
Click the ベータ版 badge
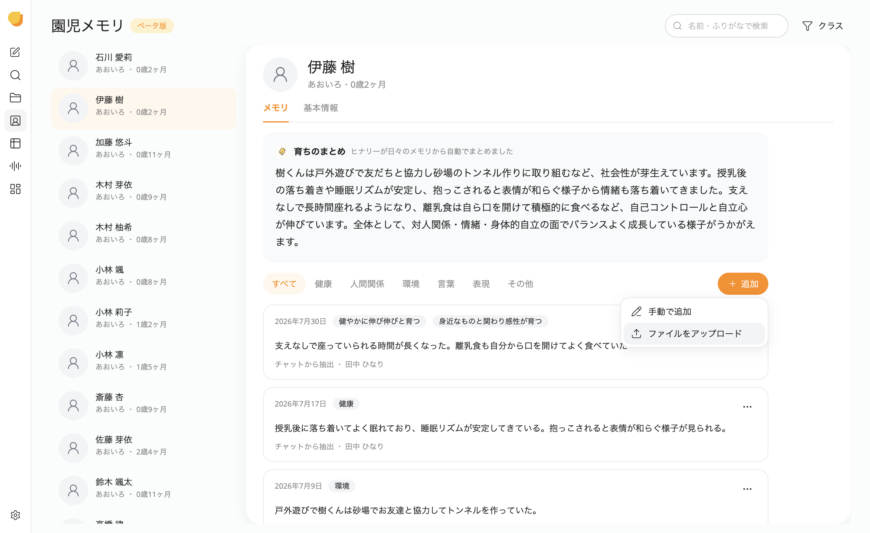pos(152,26)
